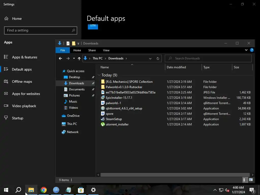Open Music in the navigation pane
The width and height of the screenshot is (260, 195).
(x=73, y=102)
